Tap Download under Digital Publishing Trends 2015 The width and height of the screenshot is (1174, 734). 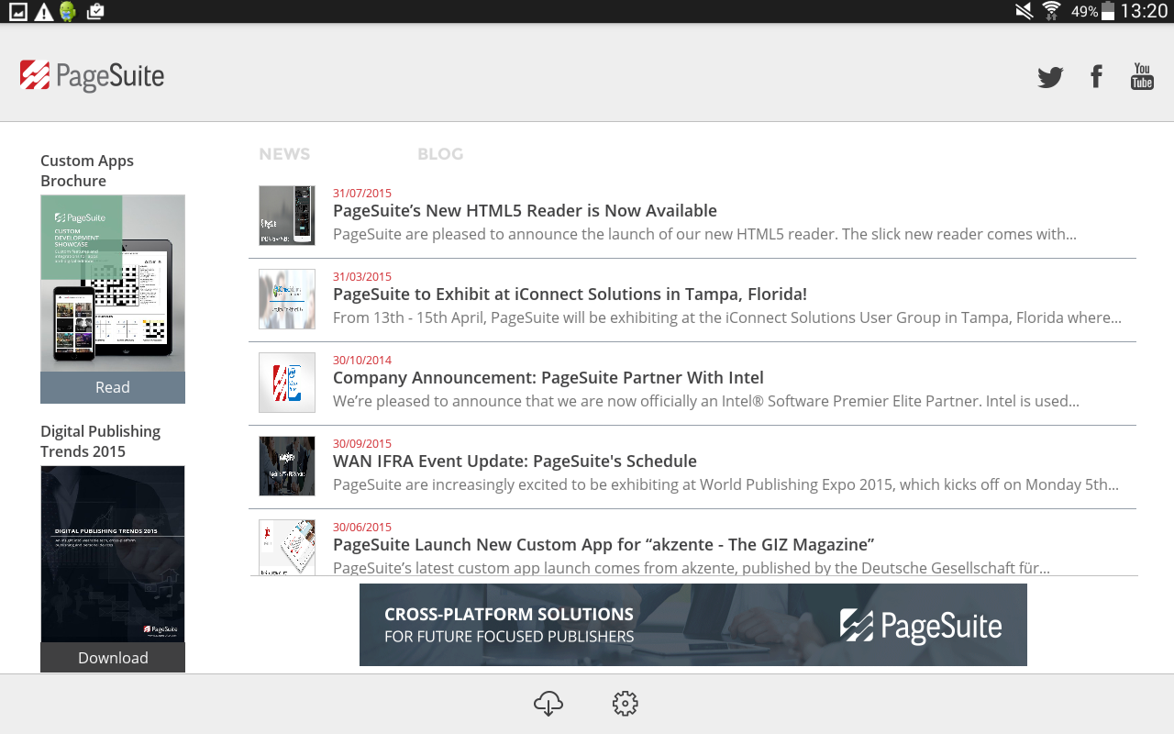[x=113, y=657]
